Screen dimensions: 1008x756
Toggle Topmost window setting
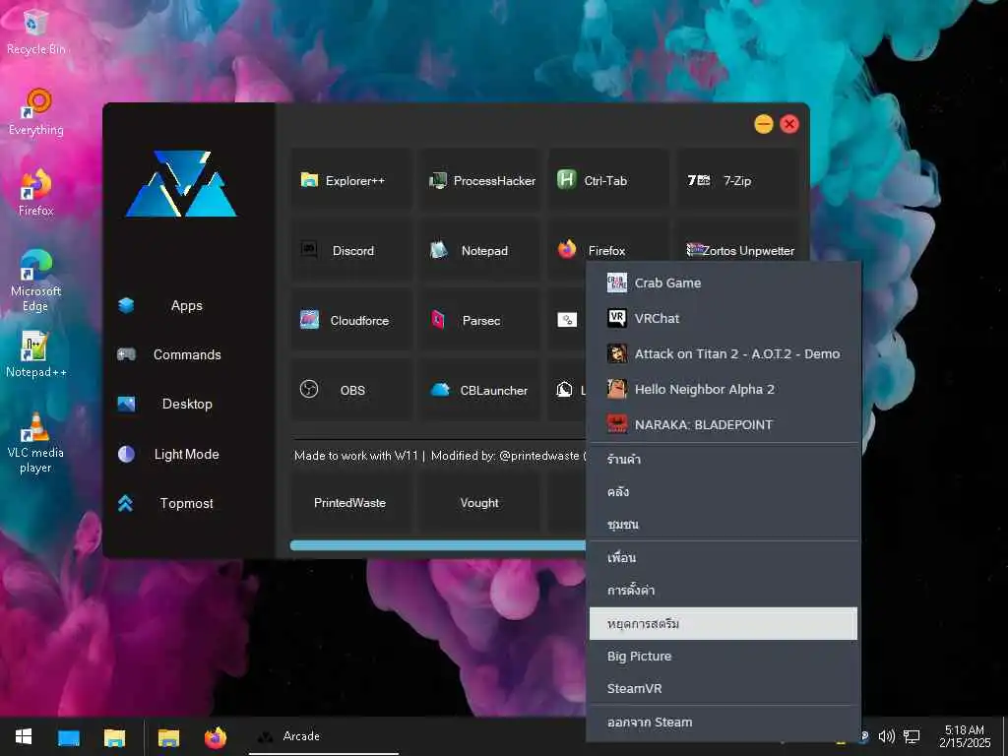tap(186, 503)
